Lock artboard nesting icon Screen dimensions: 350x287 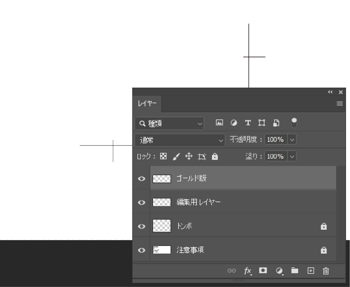click(x=202, y=157)
